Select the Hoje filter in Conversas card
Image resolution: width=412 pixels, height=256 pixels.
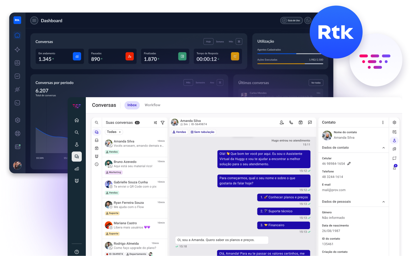click(x=208, y=42)
